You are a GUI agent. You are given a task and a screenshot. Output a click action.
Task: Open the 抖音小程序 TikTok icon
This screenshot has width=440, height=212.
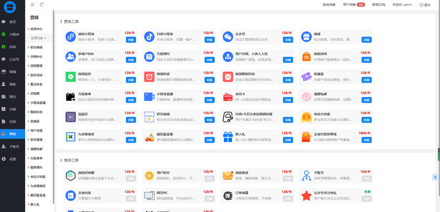click(149, 36)
